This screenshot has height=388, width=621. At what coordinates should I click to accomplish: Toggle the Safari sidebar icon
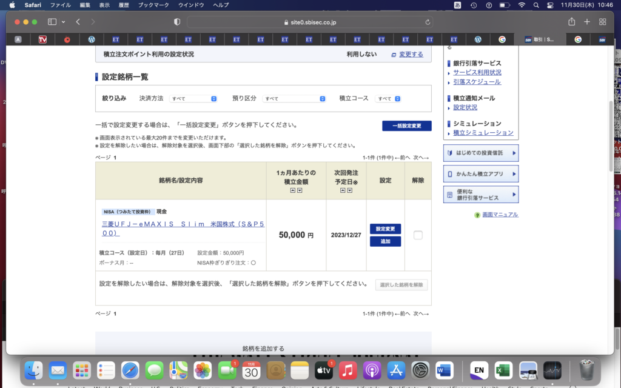[x=52, y=20]
